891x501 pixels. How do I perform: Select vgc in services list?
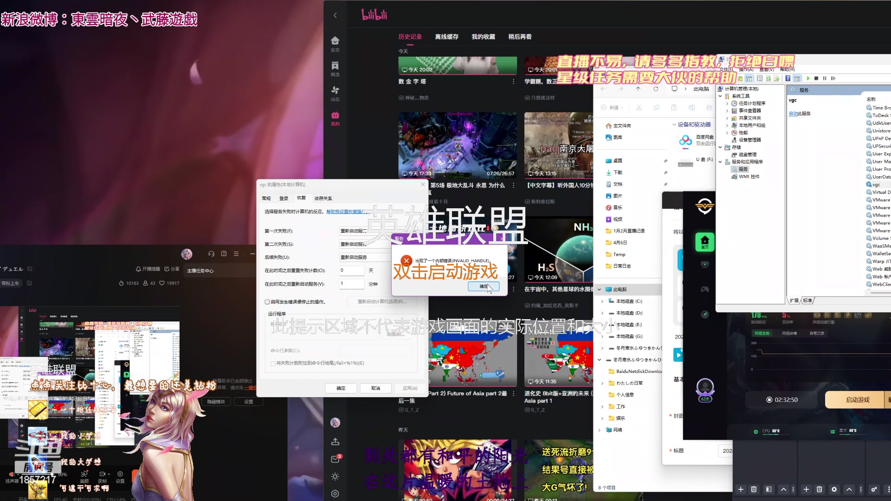(876, 185)
